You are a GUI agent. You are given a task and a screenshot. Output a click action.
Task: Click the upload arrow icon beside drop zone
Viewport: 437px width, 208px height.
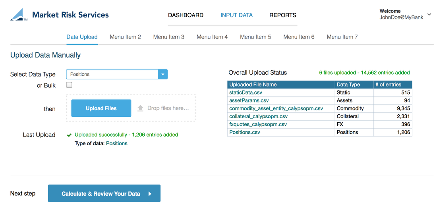[x=140, y=108]
